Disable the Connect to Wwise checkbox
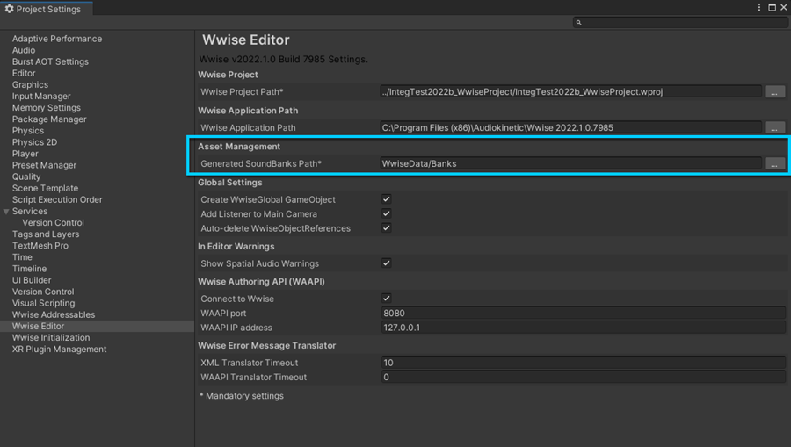 [386, 299]
